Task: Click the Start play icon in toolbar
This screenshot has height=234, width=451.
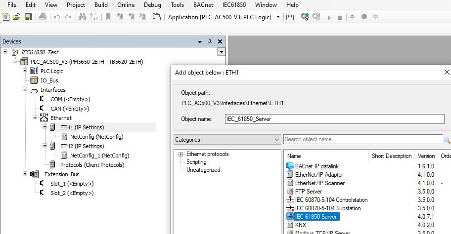Action: coord(329,17)
